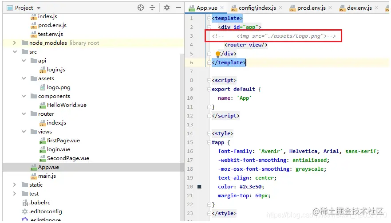Switch to the App.vue editor tab

(207, 8)
